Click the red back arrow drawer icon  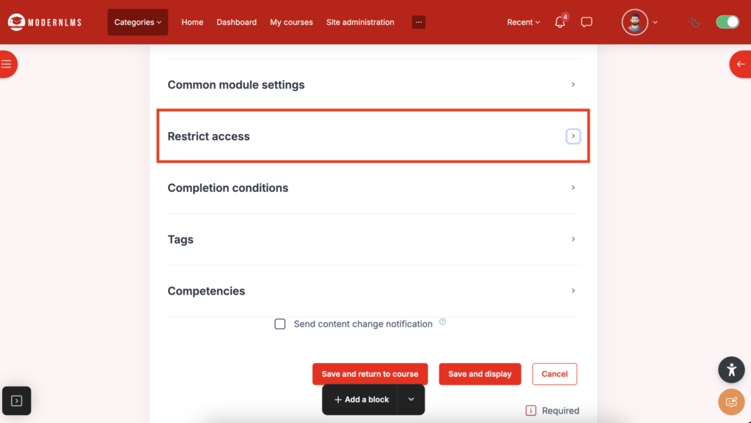point(741,65)
